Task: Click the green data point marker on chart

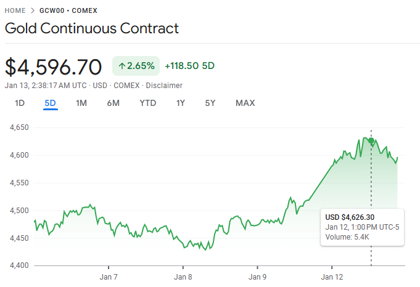Action: [x=371, y=141]
